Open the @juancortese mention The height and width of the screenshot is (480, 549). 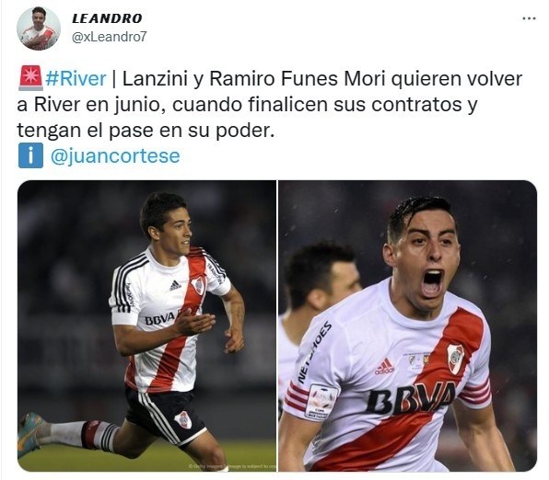pyautogui.click(x=115, y=155)
